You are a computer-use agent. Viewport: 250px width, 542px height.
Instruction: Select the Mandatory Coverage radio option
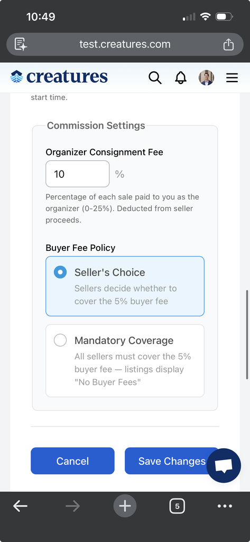[125, 360]
